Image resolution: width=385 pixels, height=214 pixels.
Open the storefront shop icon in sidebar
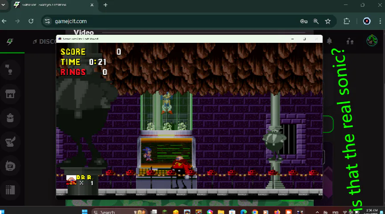[10, 94]
